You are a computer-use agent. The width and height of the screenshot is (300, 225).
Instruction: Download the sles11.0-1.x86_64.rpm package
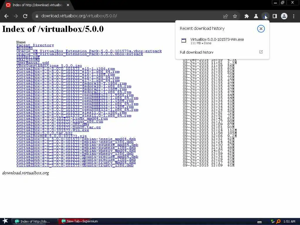pos(74,115)
